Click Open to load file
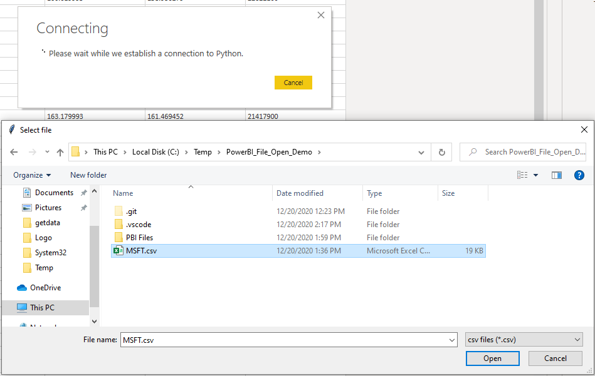Screen dimensions: 595x376 click(x=492, y=358)
